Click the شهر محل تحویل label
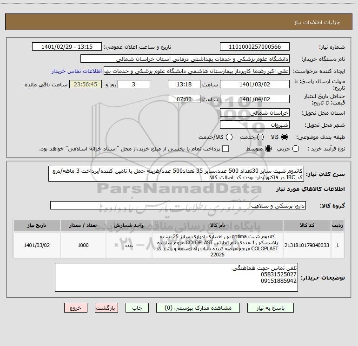 325,125
